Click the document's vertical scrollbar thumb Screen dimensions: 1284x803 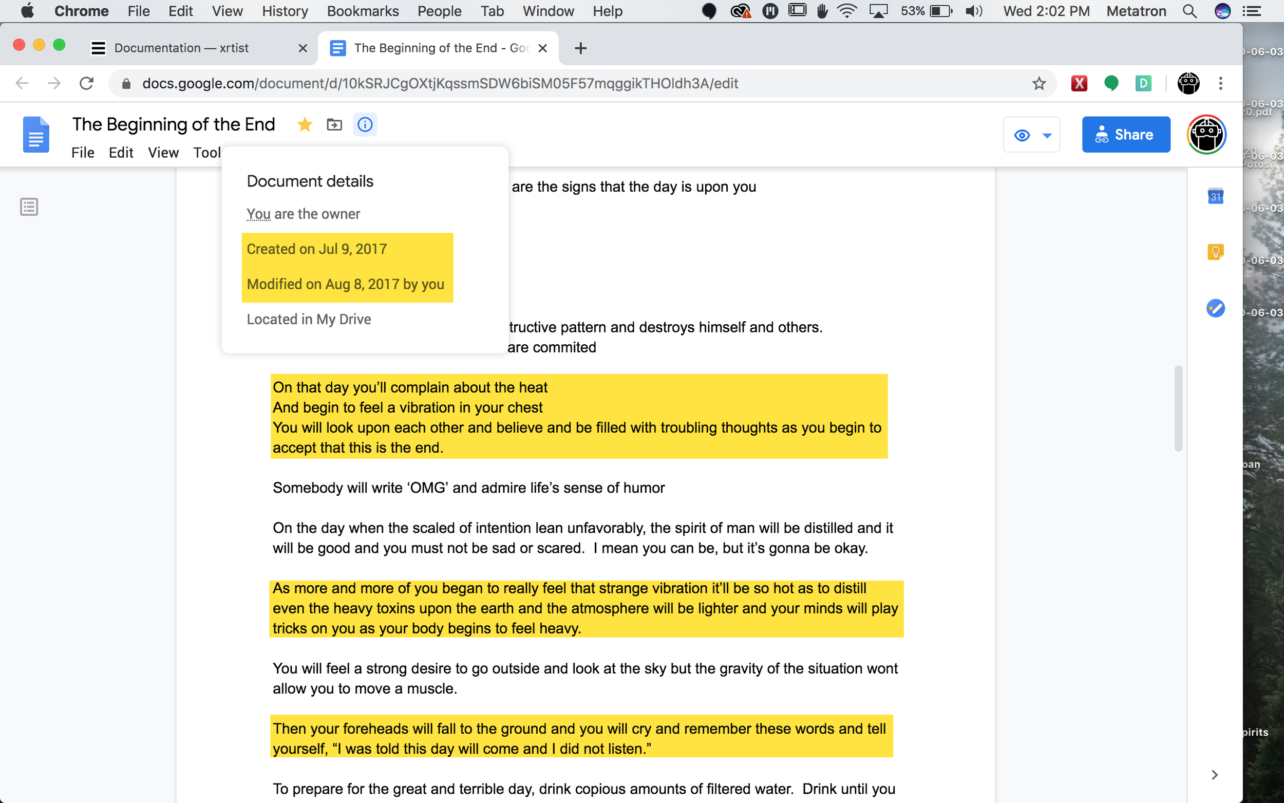tap(1178, 408)
